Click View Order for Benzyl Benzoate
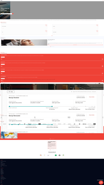Screen dimensions: 104x185 (x=92, y=115)
